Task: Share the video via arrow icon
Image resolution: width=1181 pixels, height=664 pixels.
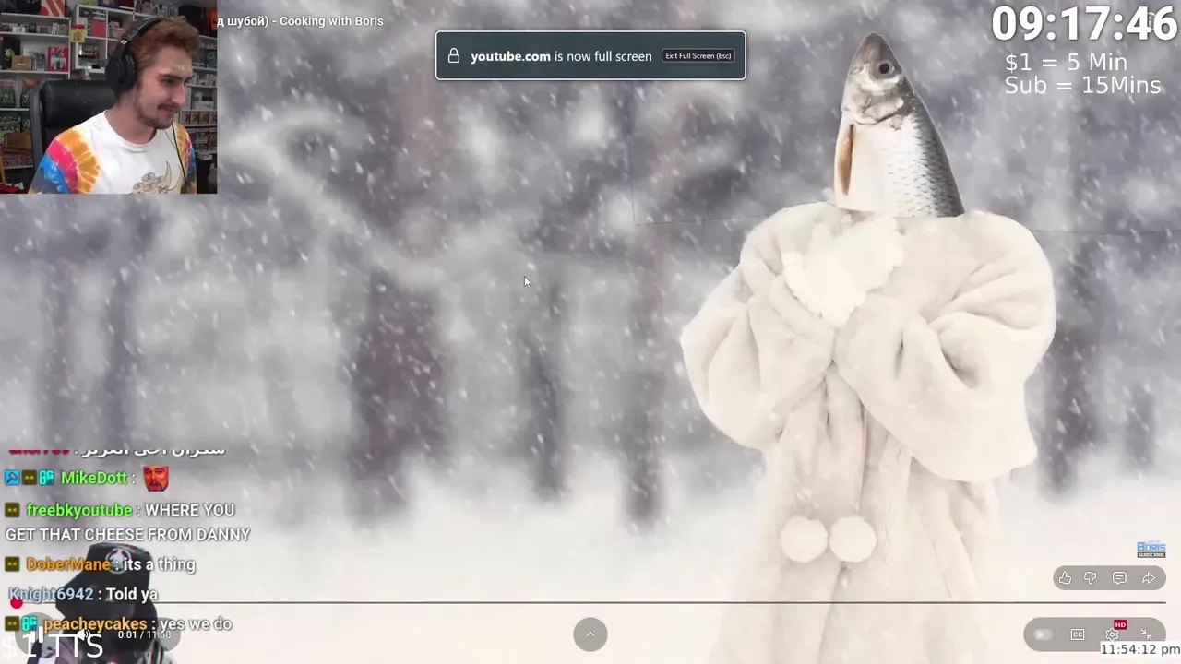Action: pyautogui.click(x=1149, y=578)
